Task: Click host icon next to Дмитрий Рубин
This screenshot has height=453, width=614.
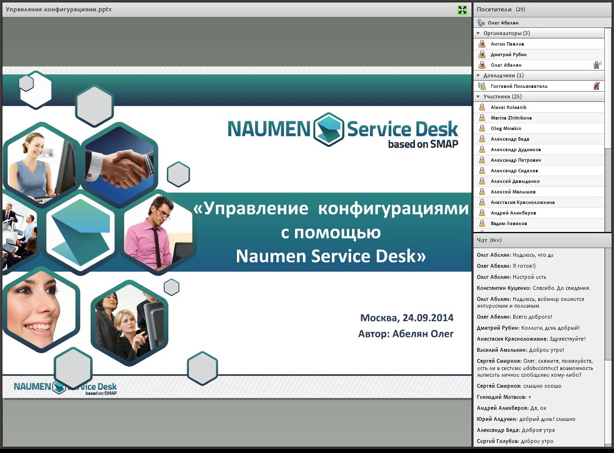Action: point(482,54)
